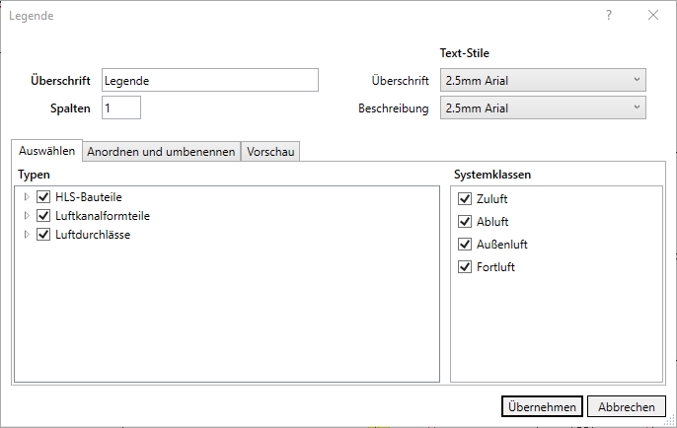The height and width of the screenshot is (428, 677).
Task: Close the Legende dialog window
Action: point(653,15)
